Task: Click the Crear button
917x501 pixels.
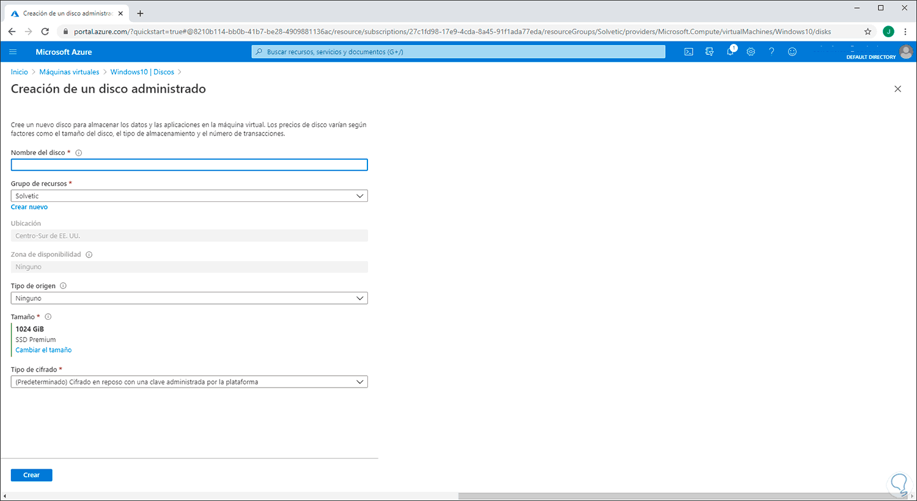Action: pos(32,475)
